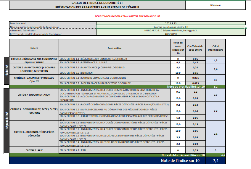This screenshot has height=169, width=251.
Task: Click the 0,25 coefficient for sous-critère 7.1 Prix
Action: pyautogui.click(x=195, y=150)
